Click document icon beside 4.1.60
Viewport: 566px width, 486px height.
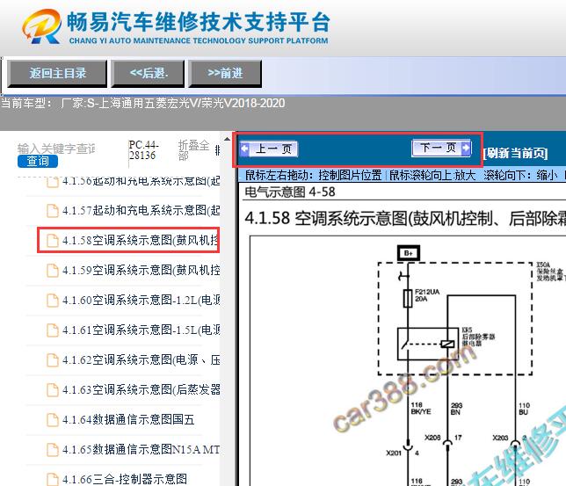point(53,301)
